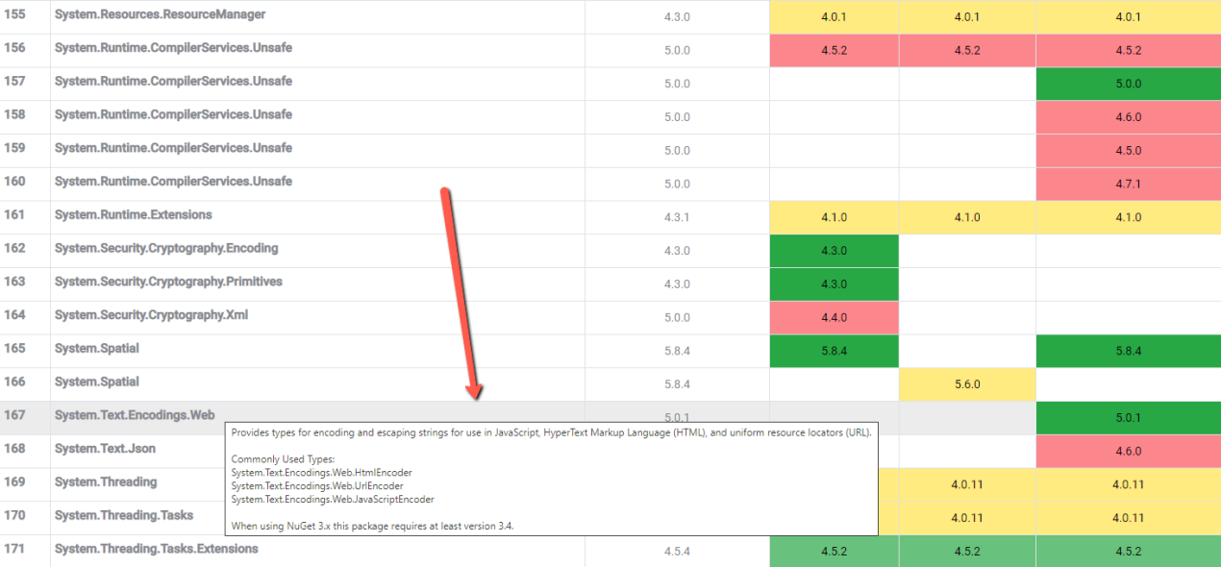Click row number 161
Viewport: 1221px width, 567px height.
point(15,215)
